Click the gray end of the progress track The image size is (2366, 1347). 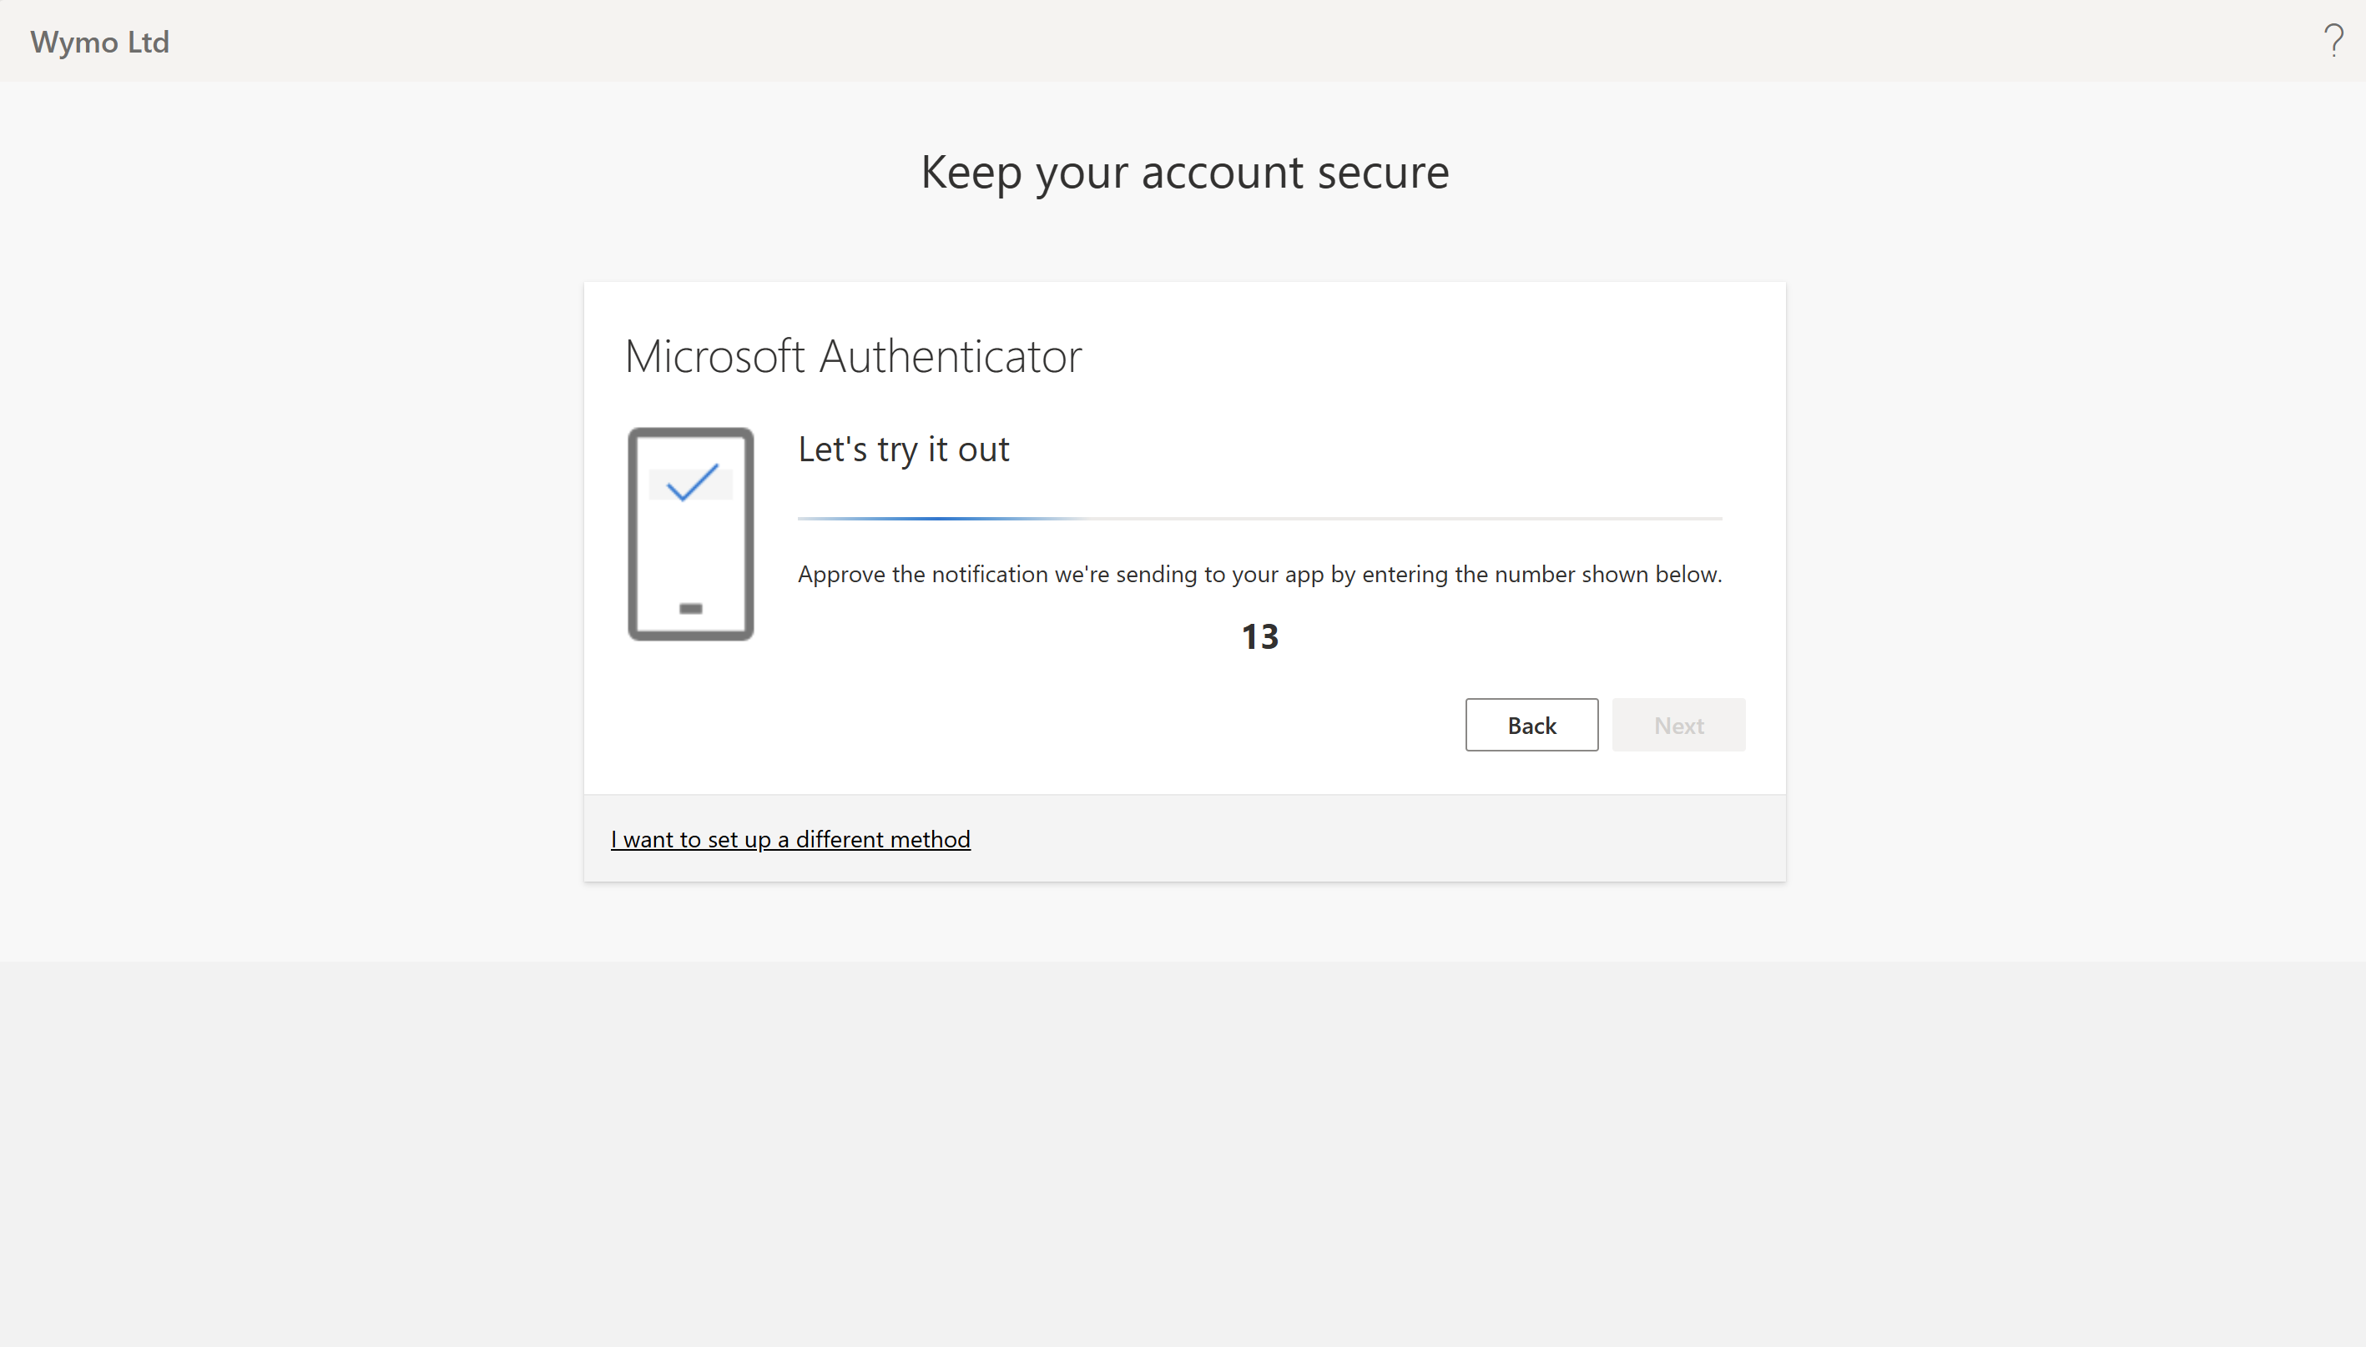(x=1620, y=519)
